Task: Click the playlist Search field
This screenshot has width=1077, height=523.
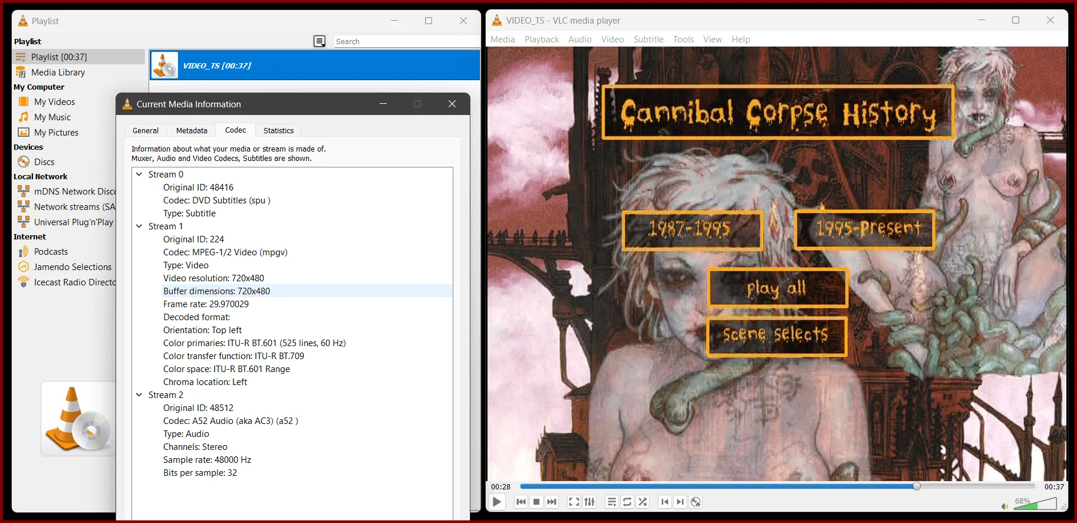Action: coord(407,41)
